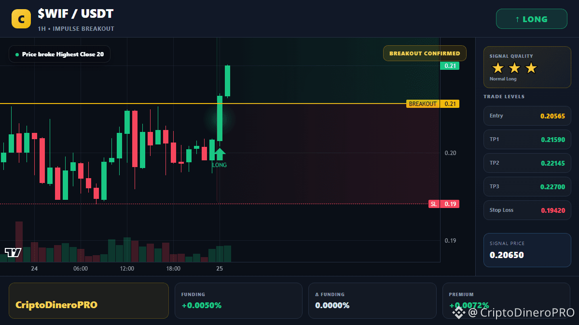The image size is (579, 325).
Task: Click the red SL level label
Action: point(434,204)
